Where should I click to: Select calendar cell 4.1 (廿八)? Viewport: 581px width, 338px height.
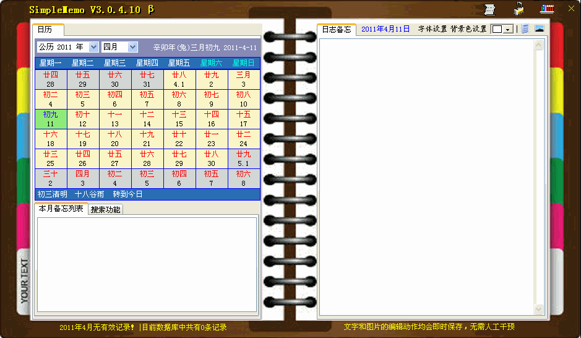[x=179, y=79]
